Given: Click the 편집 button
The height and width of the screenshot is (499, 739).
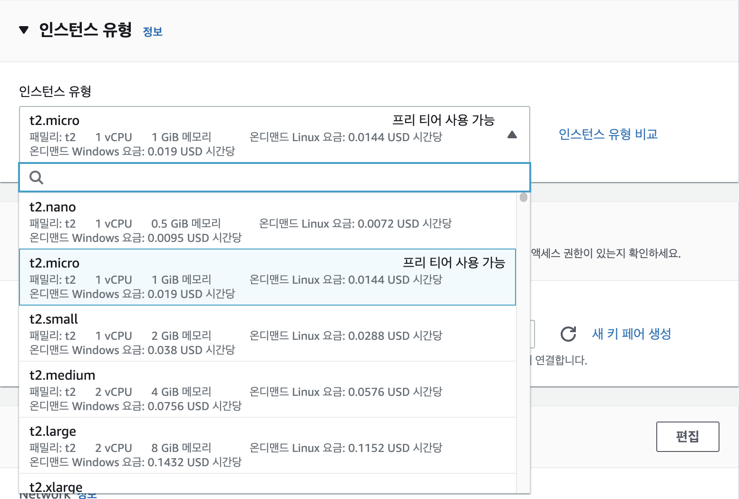Looking at the screenshot, I should click(688, 437).
